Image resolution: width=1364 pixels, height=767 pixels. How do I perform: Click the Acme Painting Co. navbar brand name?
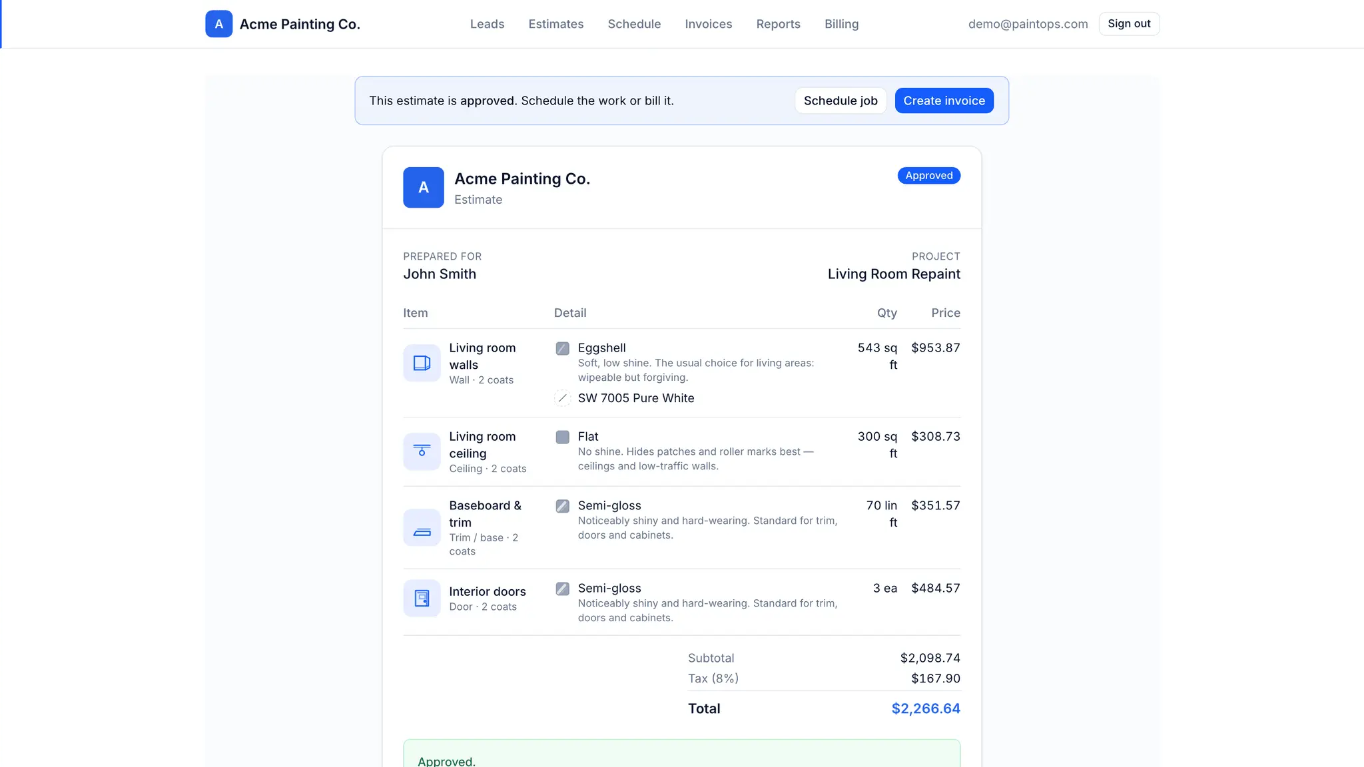pyautogui.click(x=300, y=24)
